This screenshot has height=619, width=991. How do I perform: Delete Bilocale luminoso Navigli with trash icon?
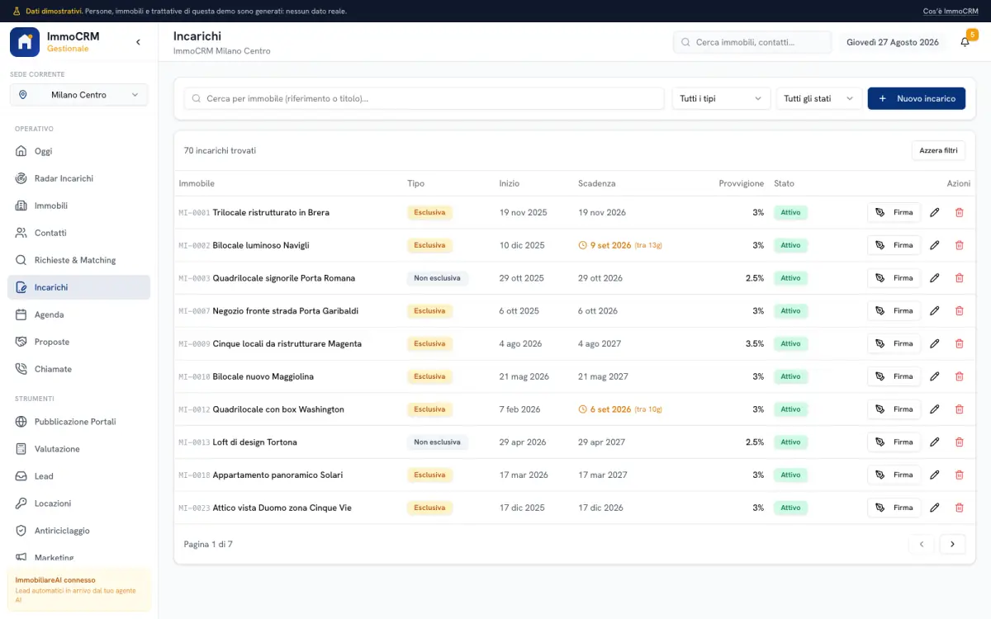[x=959, y=245]
